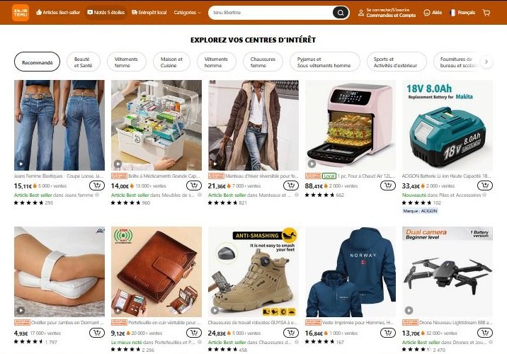Open the Français language selector
507x354 pixels.
tap(462, 13)
